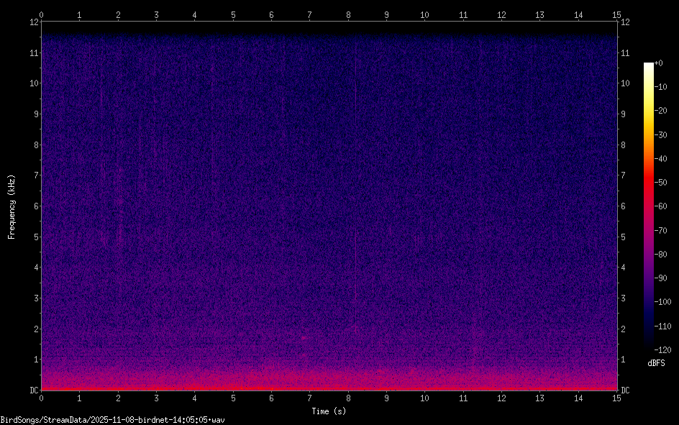Click the "Time (s)" axis label
The height and width of the screenshot is (425, 679).
click(x=328, y=411)
